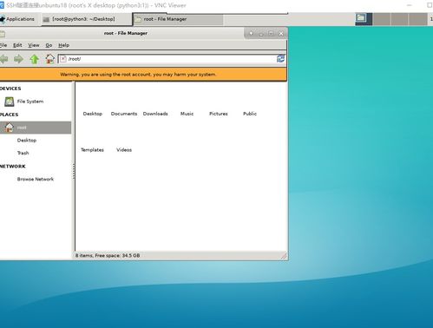Go forward using the right arrow
The width and height of the screenshot is (433, 328).
tap(18, 59)
